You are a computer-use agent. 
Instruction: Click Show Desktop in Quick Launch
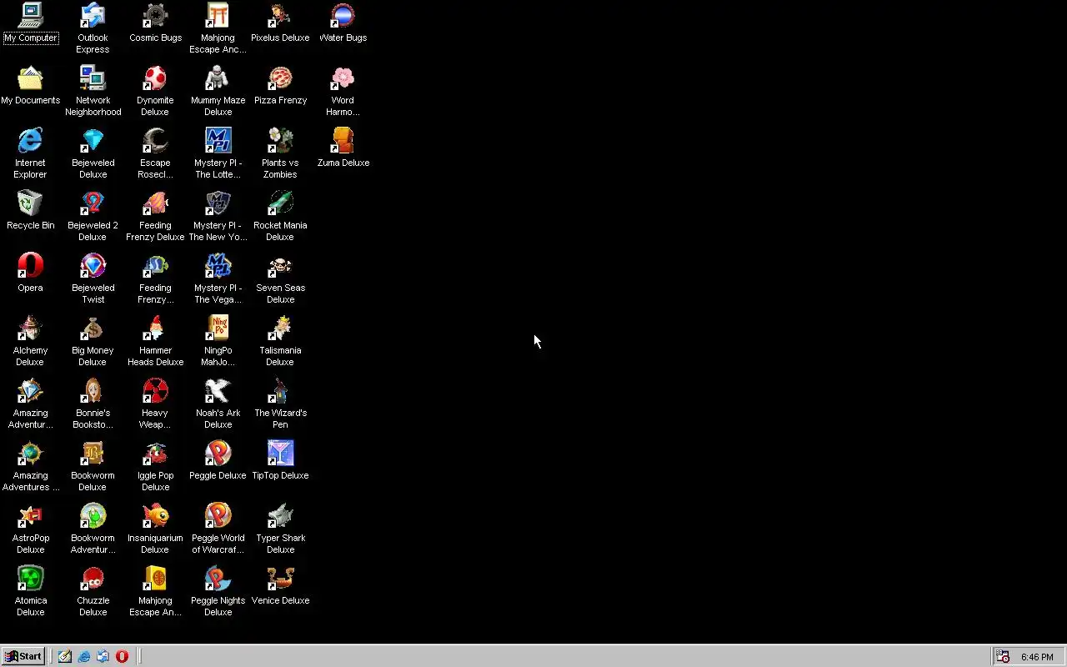point(65,656)
